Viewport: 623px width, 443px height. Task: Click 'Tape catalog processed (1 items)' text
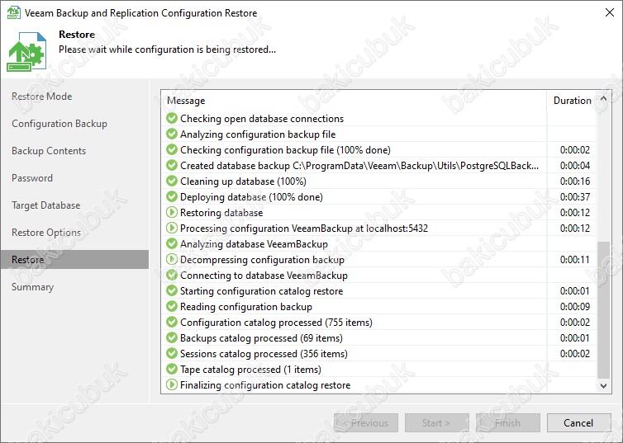250,370
